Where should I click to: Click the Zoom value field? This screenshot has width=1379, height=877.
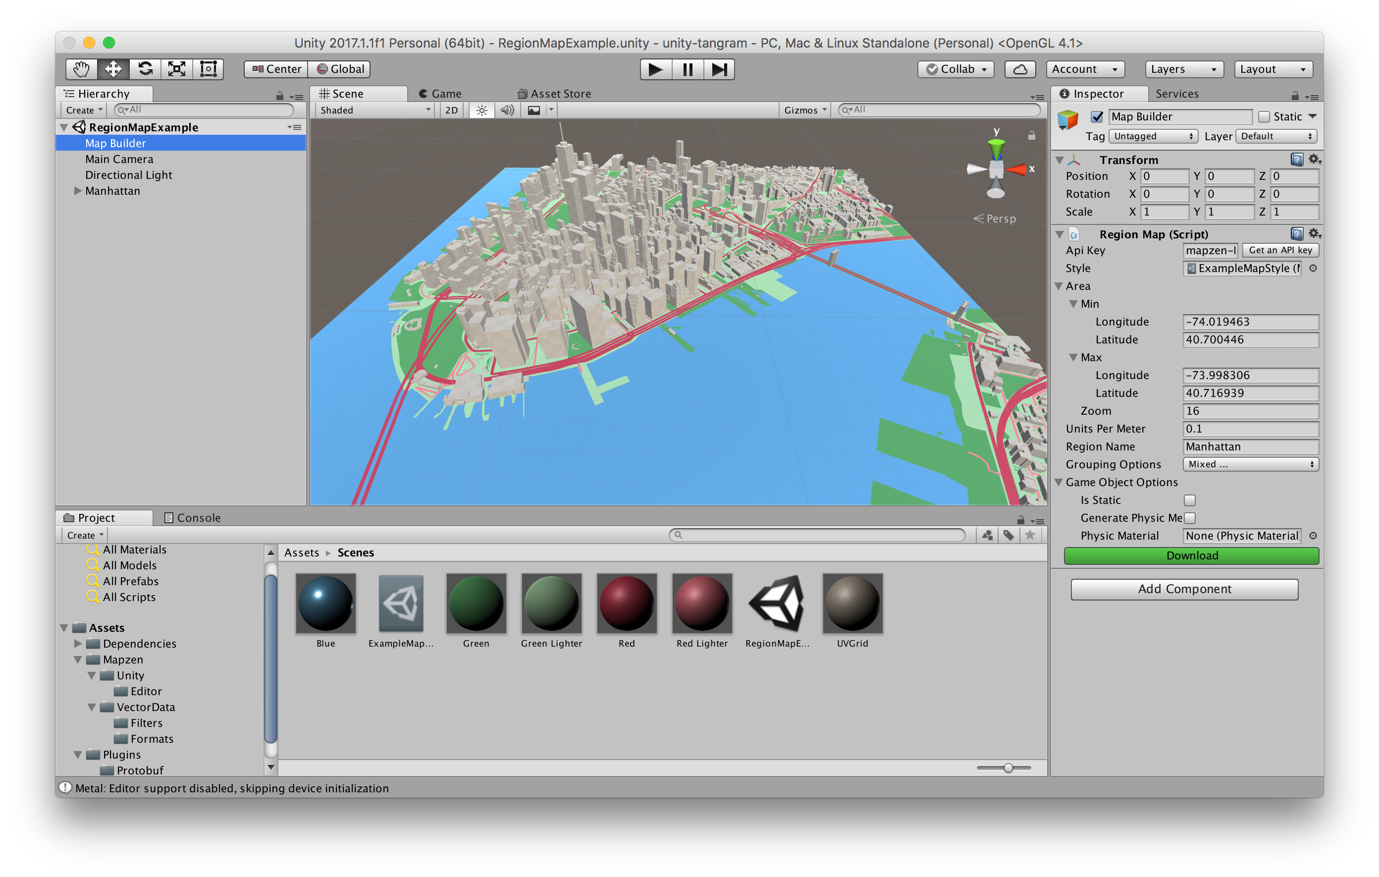coord(1250,411)
